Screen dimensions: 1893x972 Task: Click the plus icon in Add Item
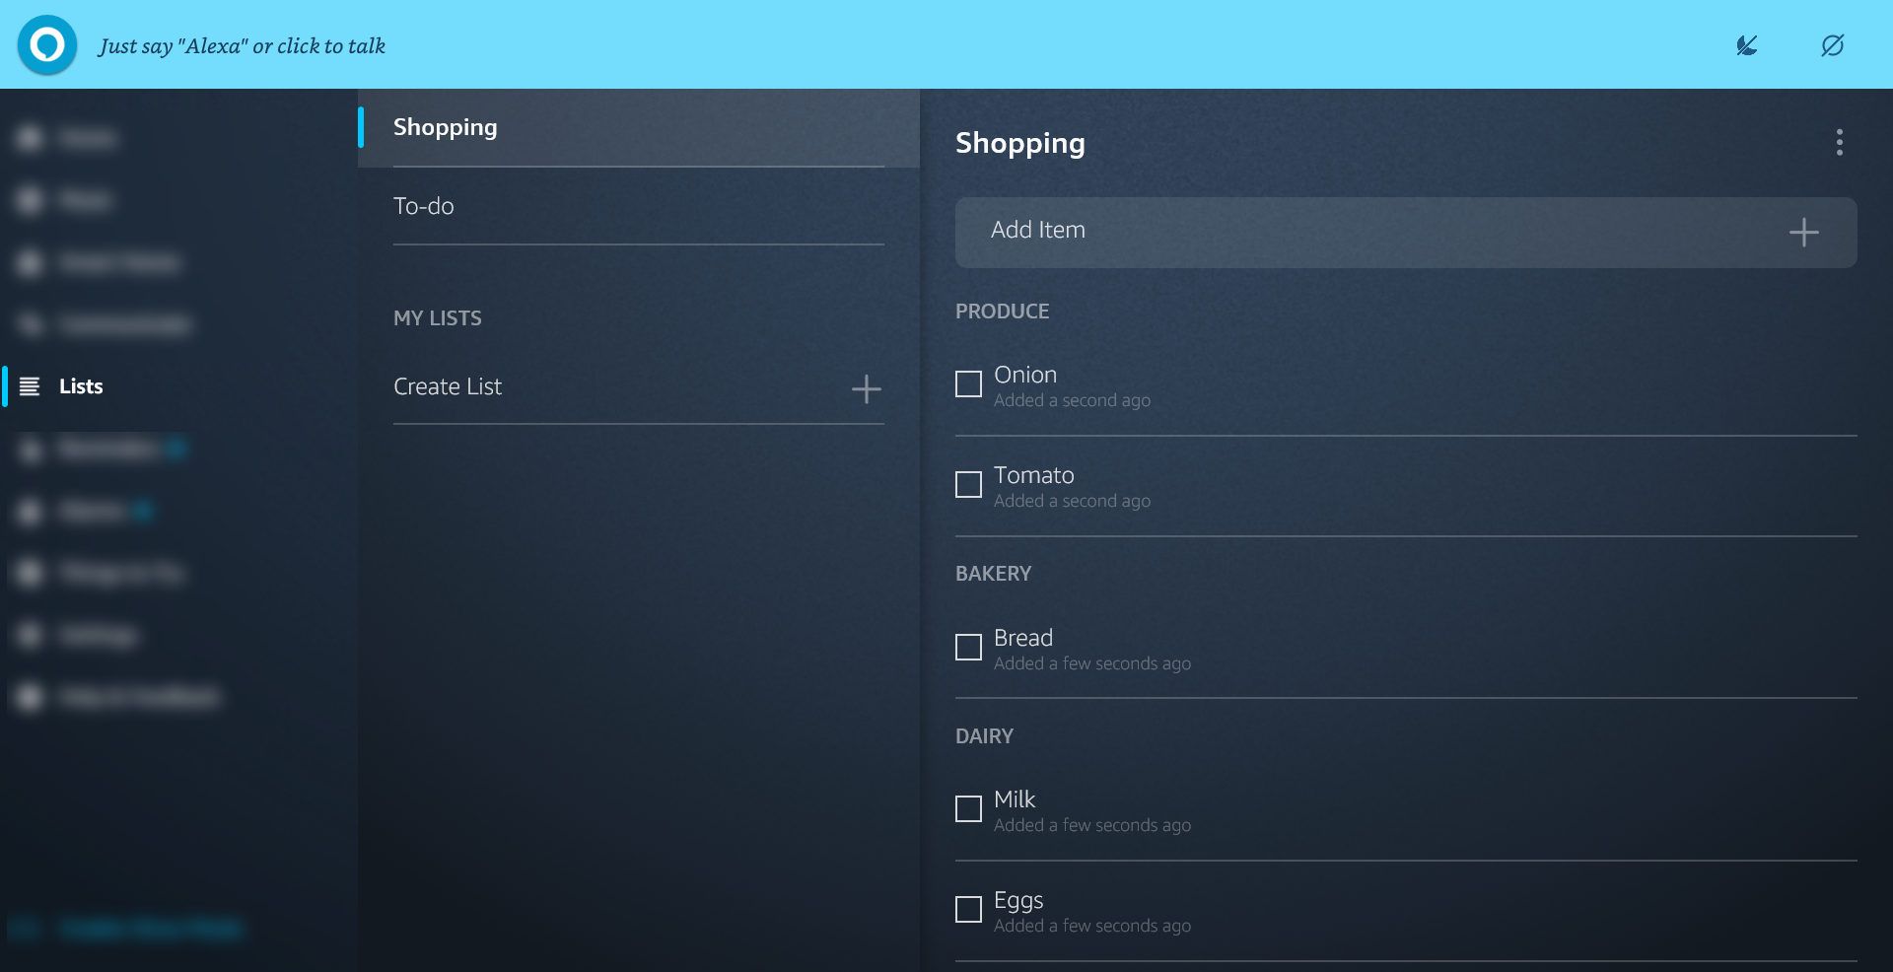(1804, 233)
